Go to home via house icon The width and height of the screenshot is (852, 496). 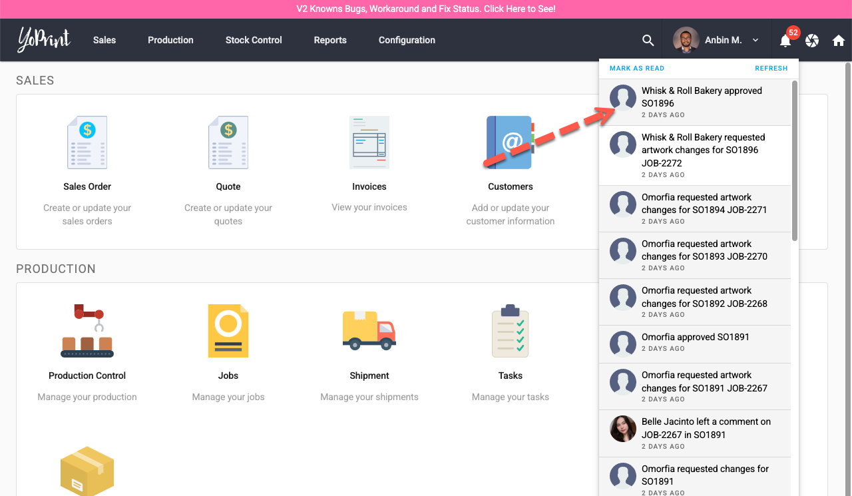(x=839, y=41)
